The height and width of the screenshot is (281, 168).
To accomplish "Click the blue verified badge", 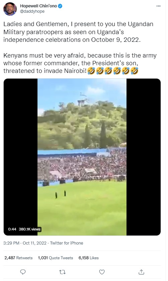I will 60,6.
